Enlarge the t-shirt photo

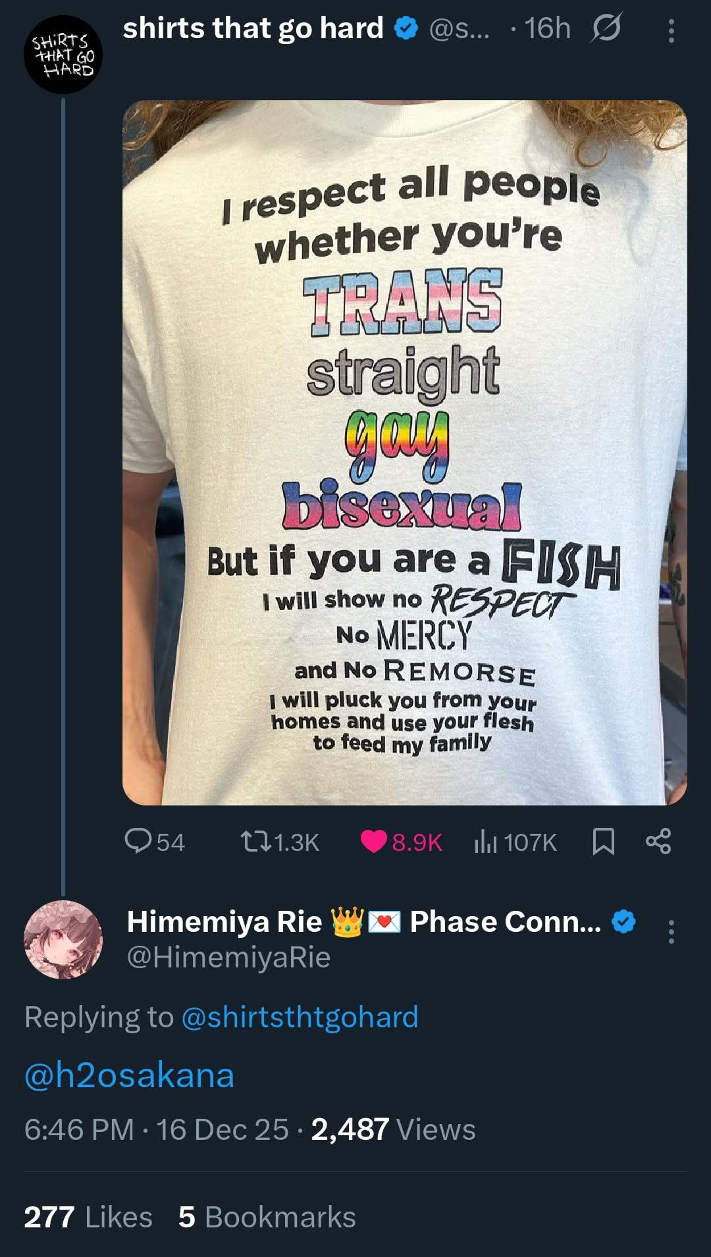(x=404, y=453)
